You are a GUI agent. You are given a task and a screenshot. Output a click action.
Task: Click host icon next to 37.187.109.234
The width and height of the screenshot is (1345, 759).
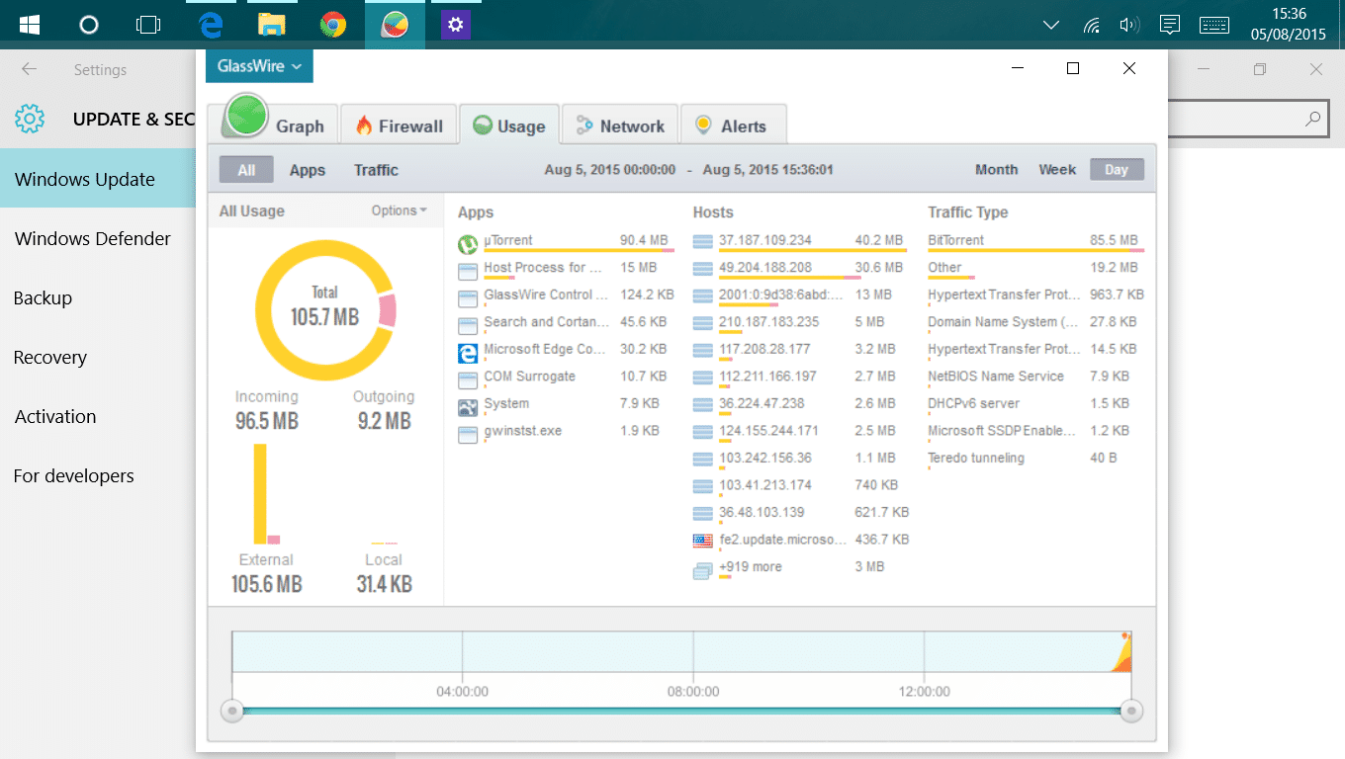point(703,242)
